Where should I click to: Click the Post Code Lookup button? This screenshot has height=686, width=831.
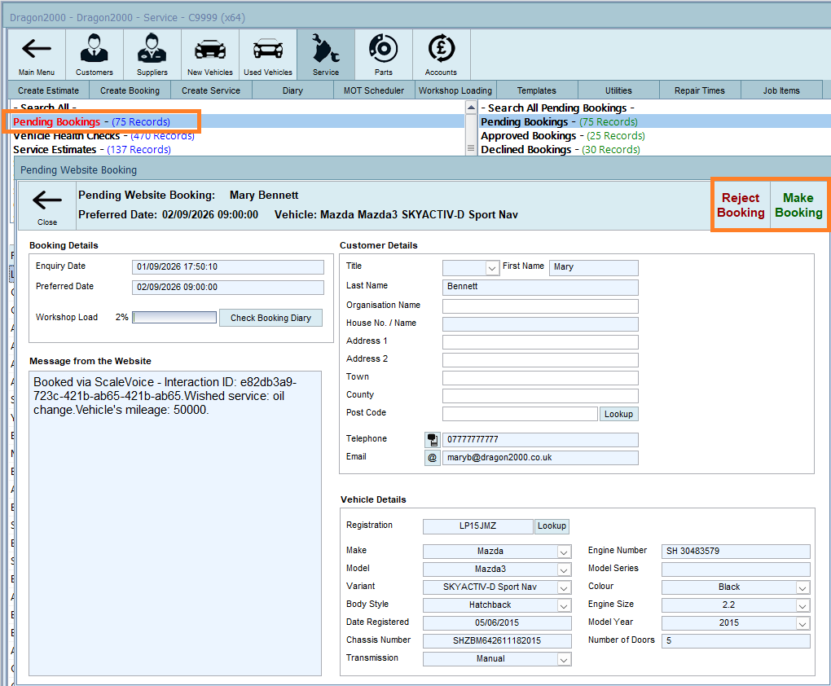coord(618,414)
